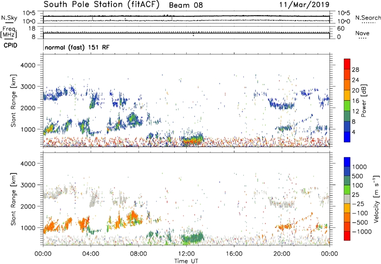Click the '3000' tick on velocity panel

(28, 185)
